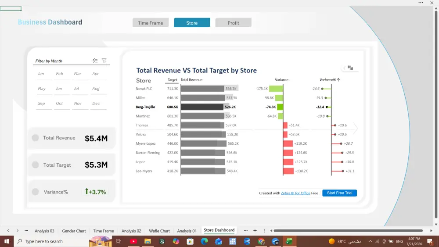Go to next sheet tabs arrow
This screenshot has width=439, height=247.
click(x=18, y=230)
